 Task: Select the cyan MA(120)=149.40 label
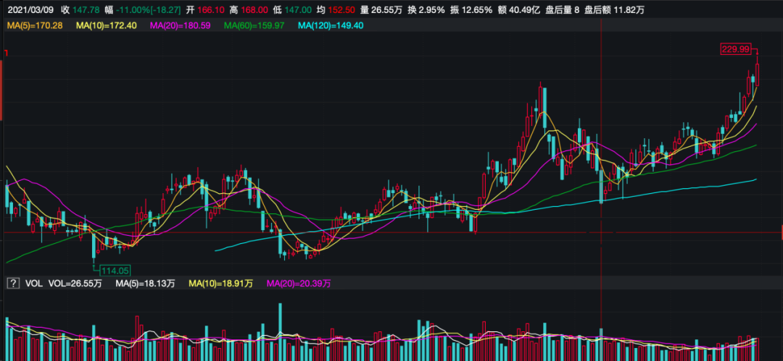330,25
